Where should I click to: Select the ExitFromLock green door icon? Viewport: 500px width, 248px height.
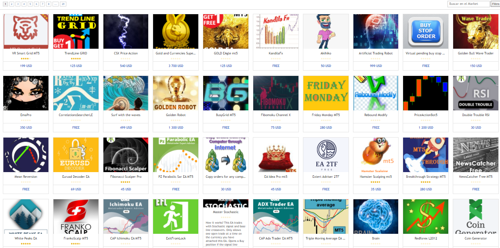tap(175, 216)
